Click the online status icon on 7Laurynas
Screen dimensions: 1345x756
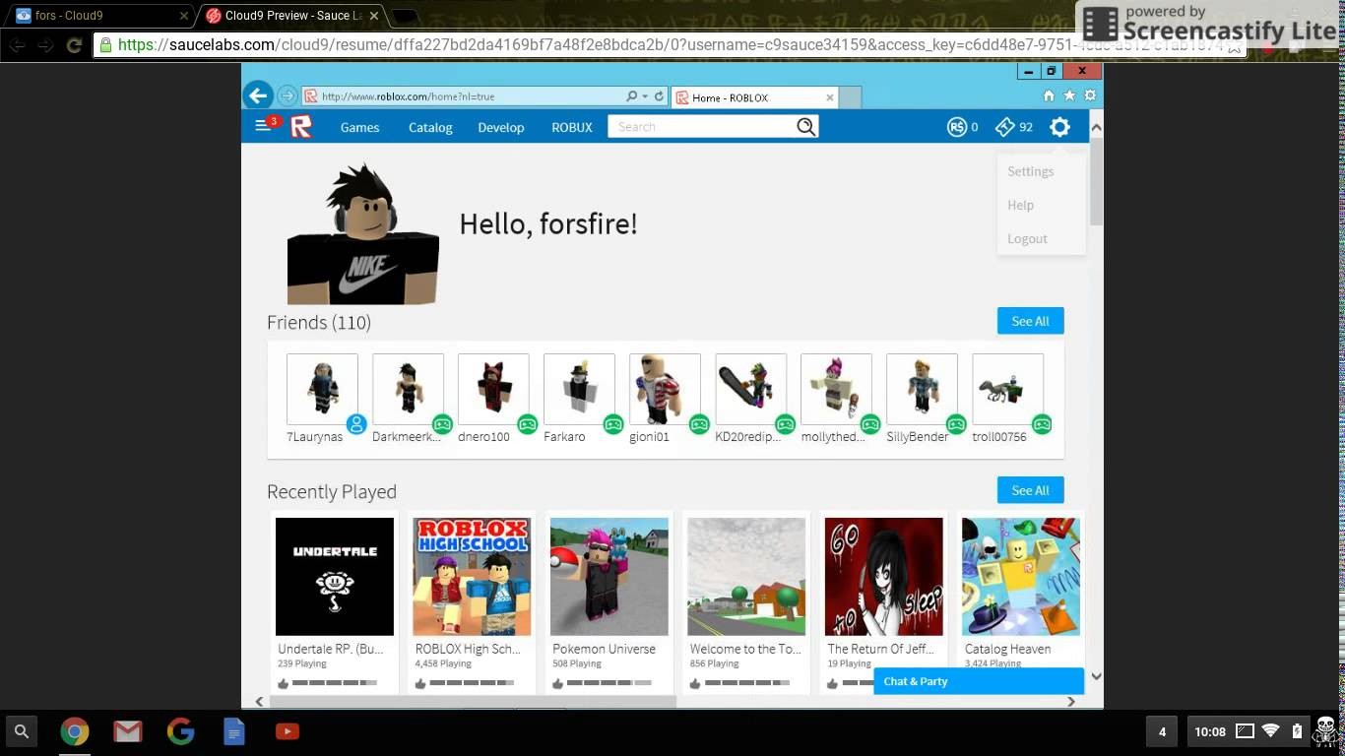coord(356,424)
